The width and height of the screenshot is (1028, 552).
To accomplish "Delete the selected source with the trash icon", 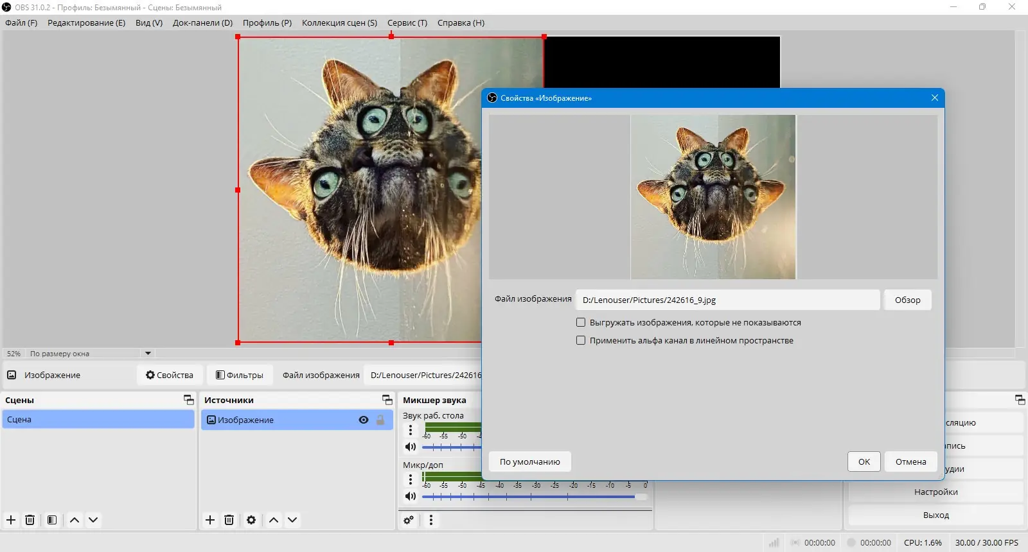I will click(x=229, y=520).
